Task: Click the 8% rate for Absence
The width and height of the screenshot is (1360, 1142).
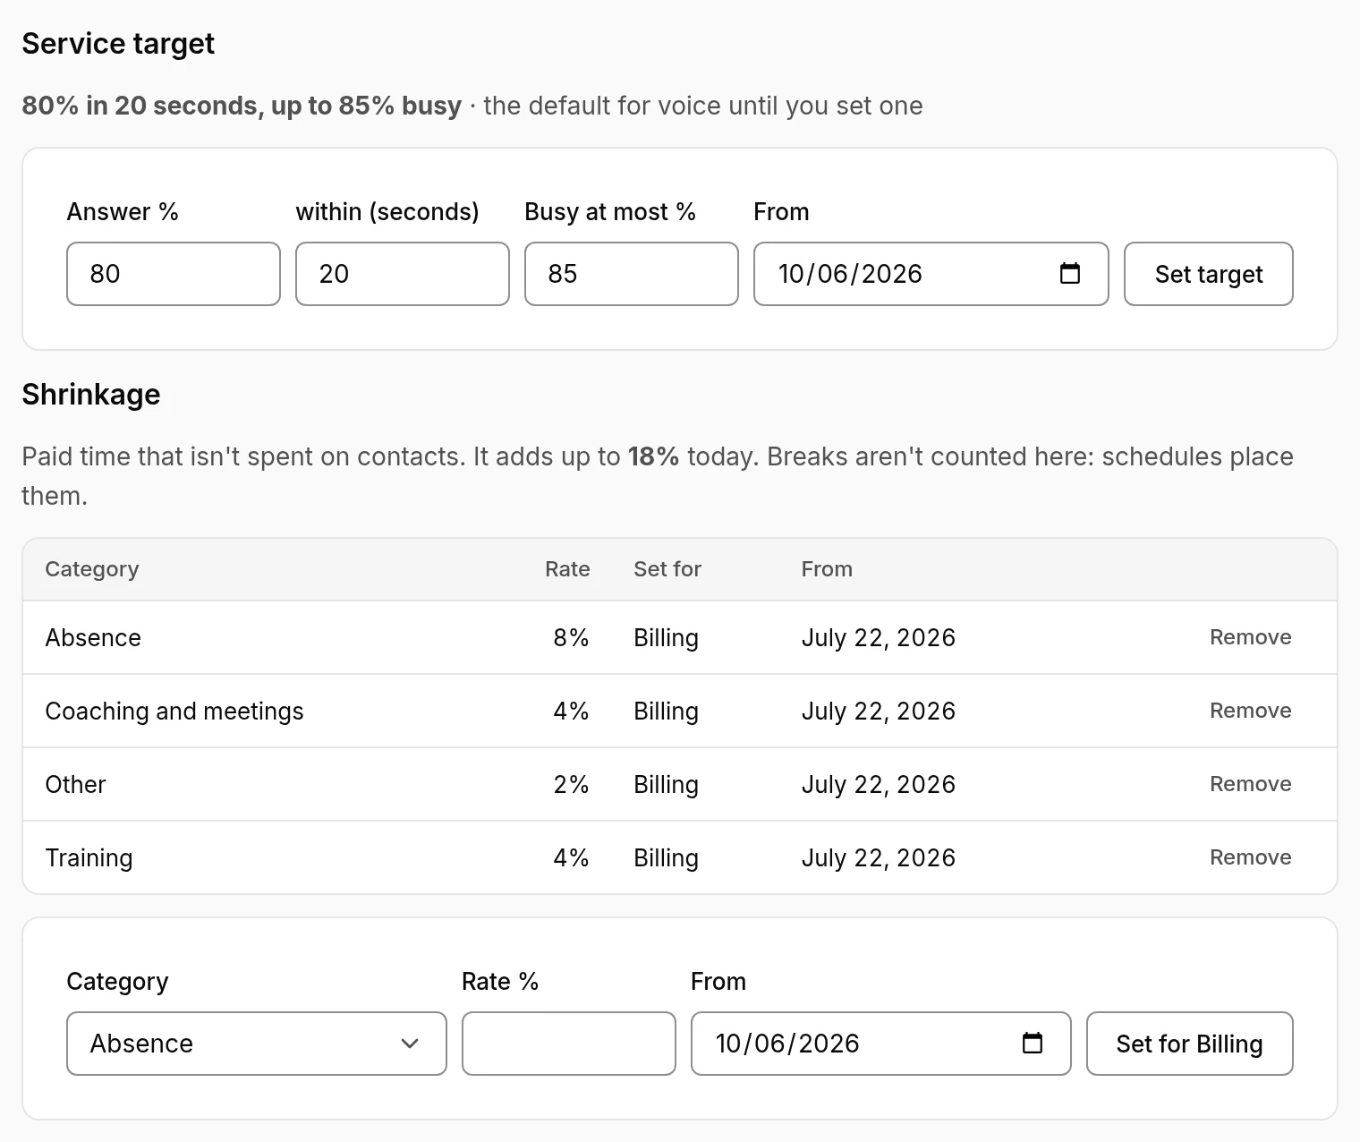Action: coord(571,637)
